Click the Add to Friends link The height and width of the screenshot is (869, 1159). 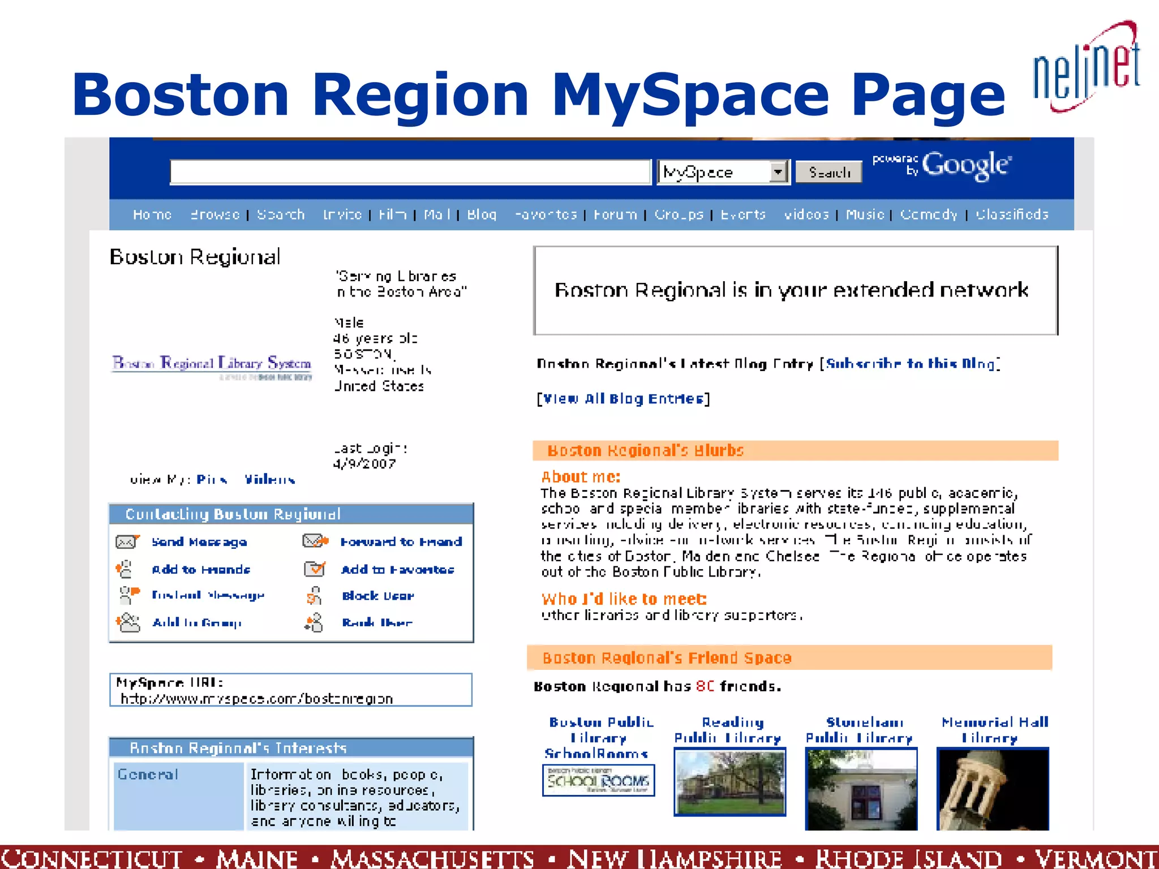(x=201, y=569)
